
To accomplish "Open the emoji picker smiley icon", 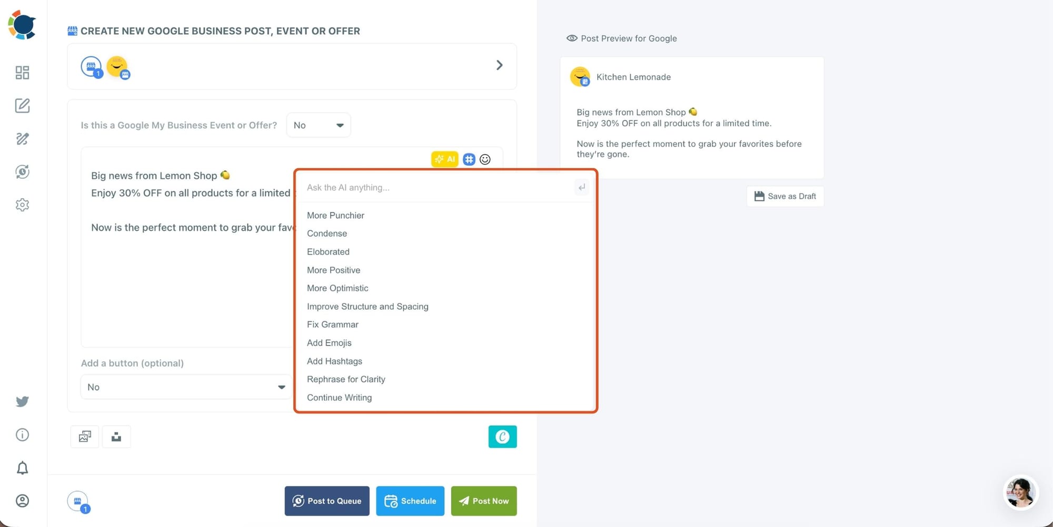I will point(485,159).
